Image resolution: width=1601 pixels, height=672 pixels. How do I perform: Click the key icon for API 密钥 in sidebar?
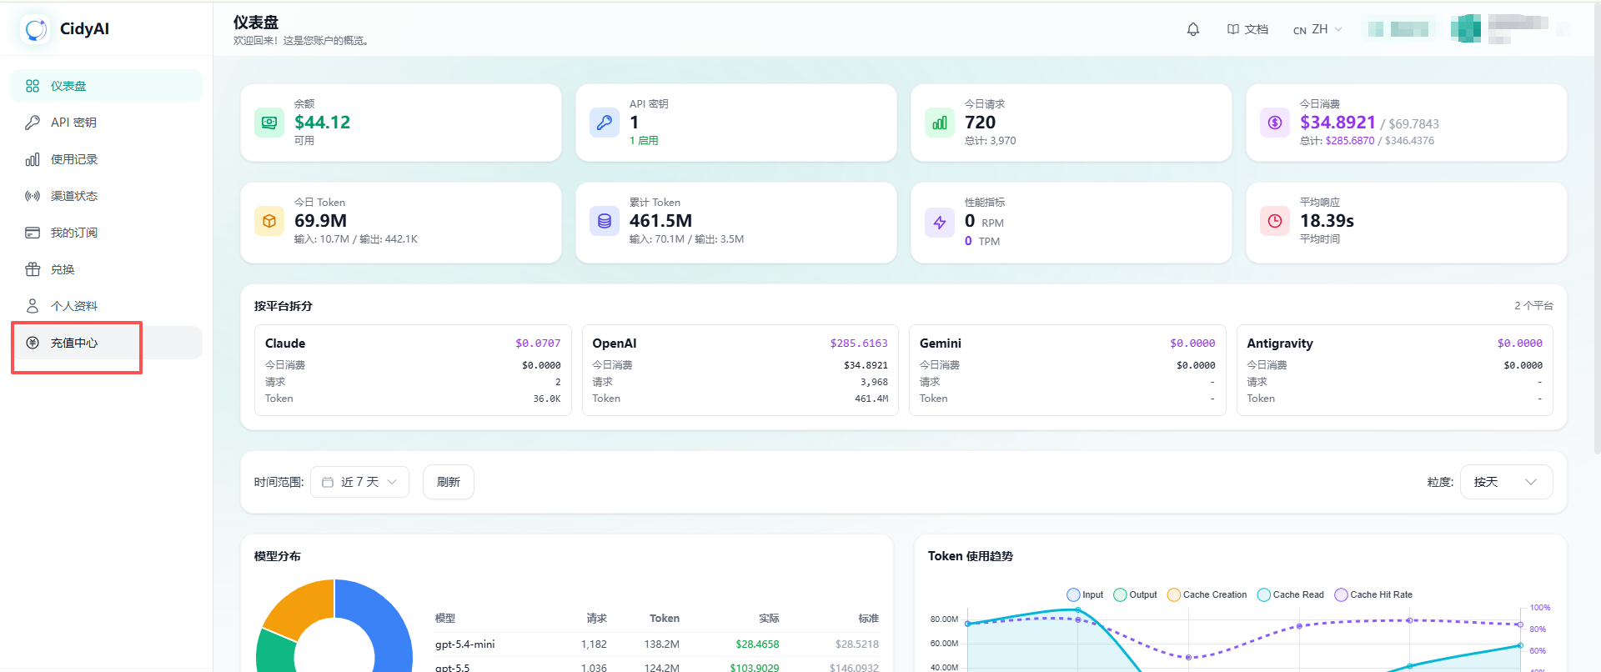click(x=33, y=123)
